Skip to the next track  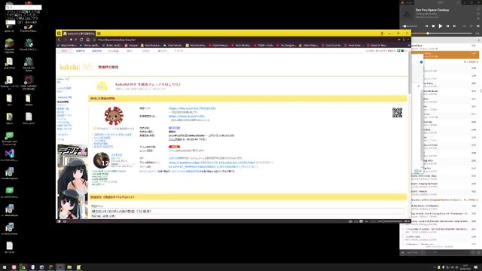[x=454, y=26]
